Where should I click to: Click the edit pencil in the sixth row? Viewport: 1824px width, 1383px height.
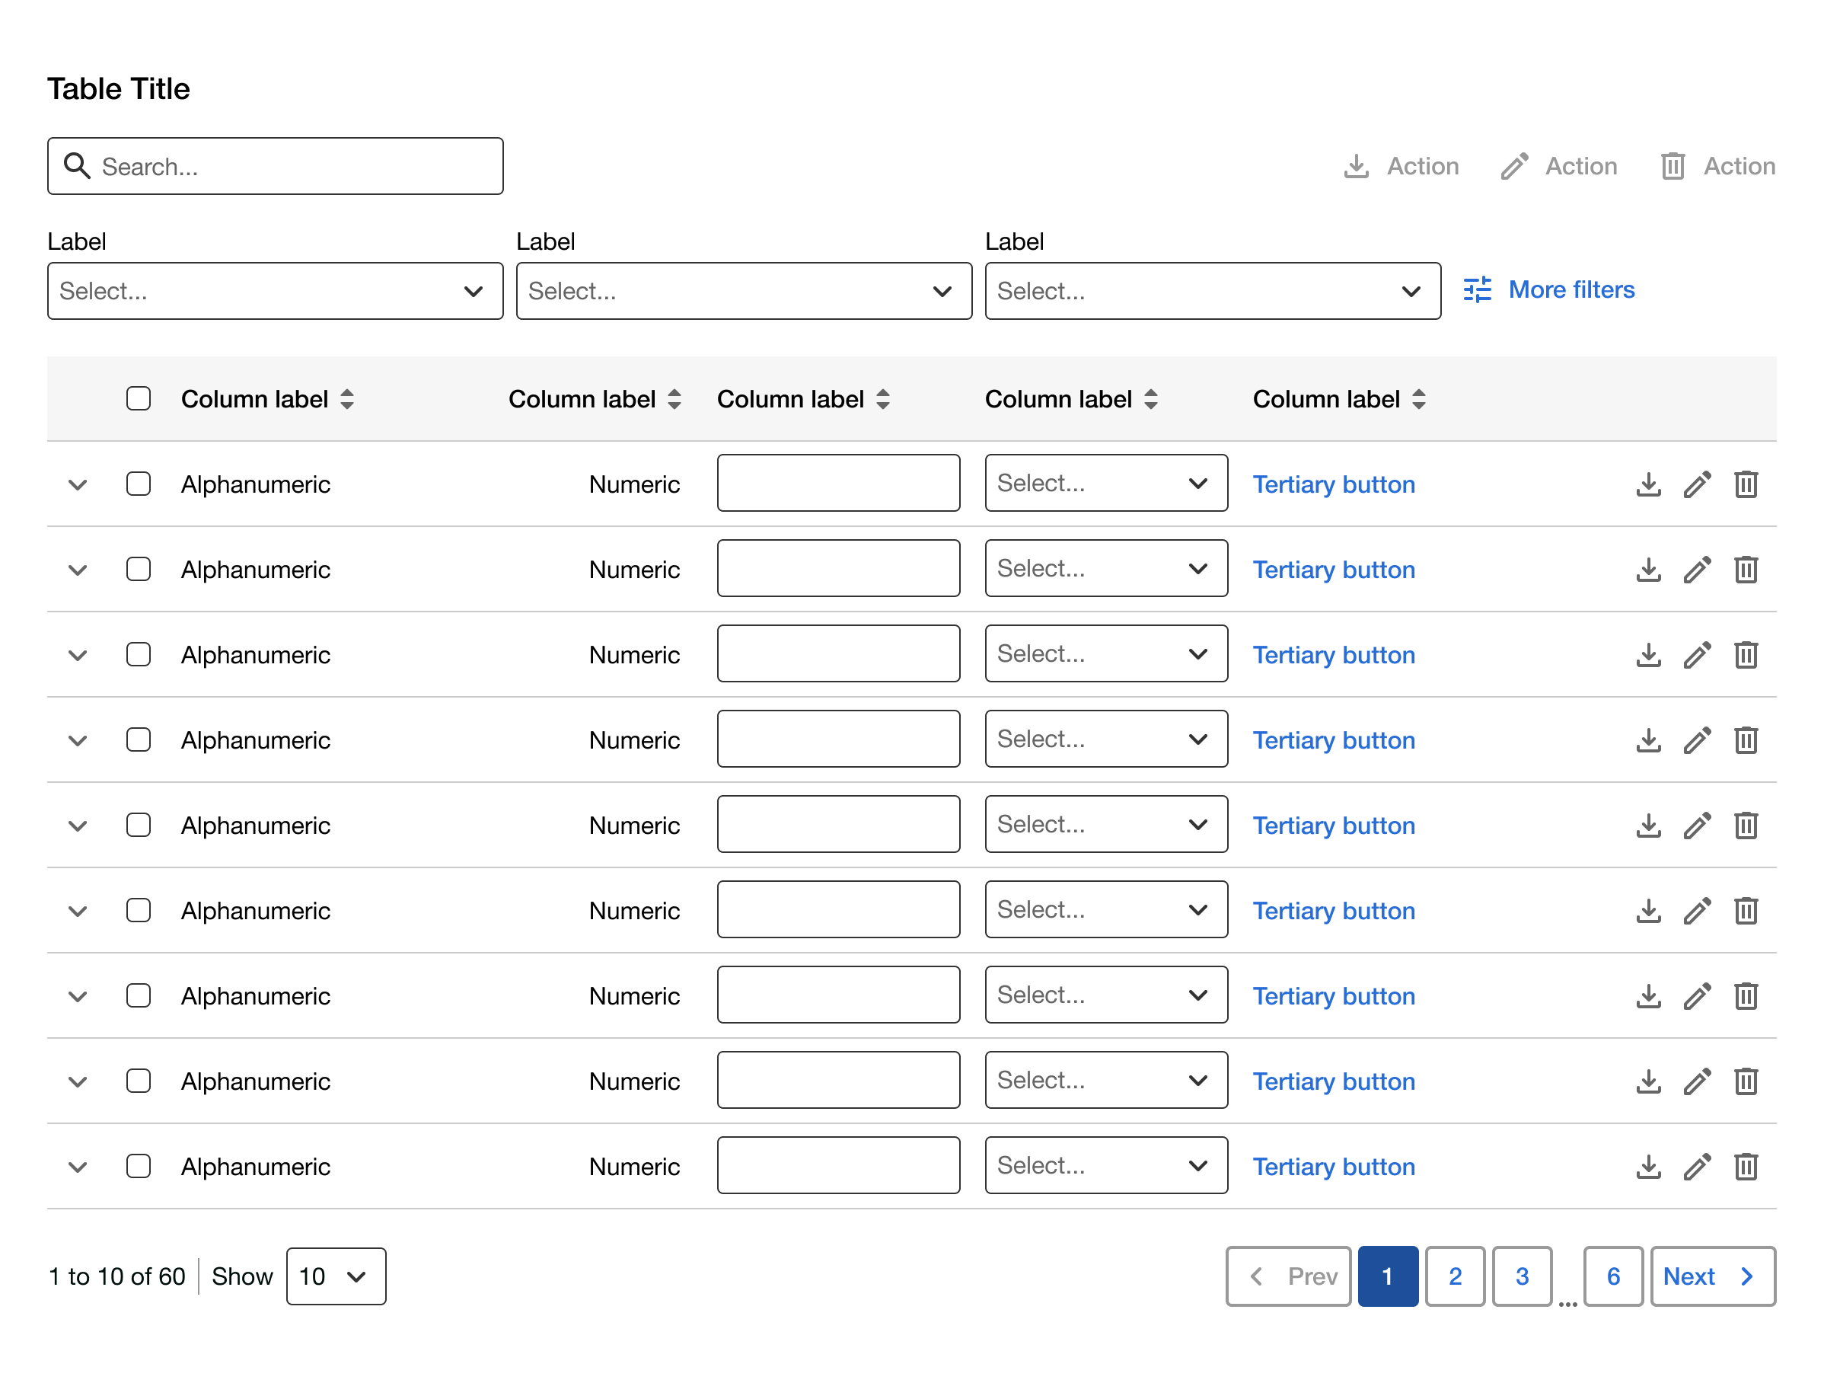(1697, 912)
